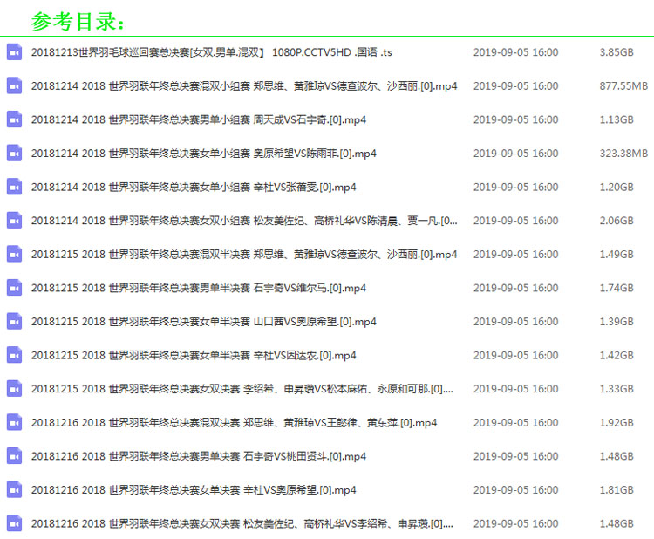The width and height of the screenshot is (654, 539).
Task: Click the date of the 2.06GB file
Action: [x=515, y=221]
